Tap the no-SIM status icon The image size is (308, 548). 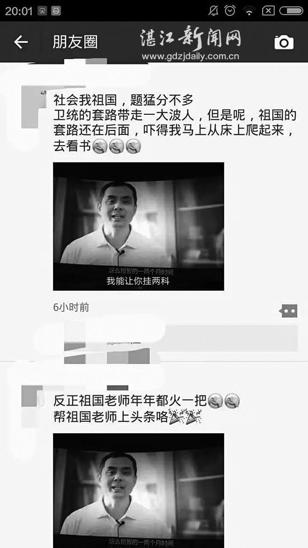tap(268, 11)
